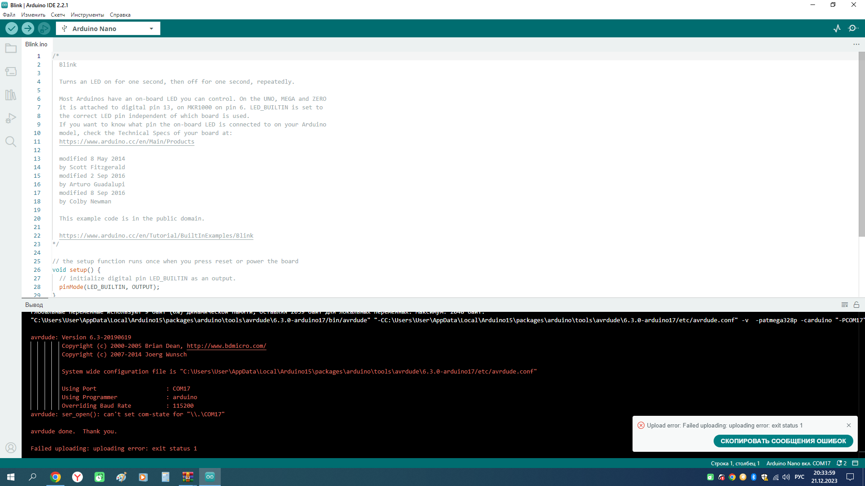Image resolution: width=865 pixels, height=486 pixels.
Task: Click the void setup() code line
Action: 77,270
